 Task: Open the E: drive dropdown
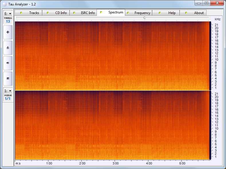tap(8, 13)
